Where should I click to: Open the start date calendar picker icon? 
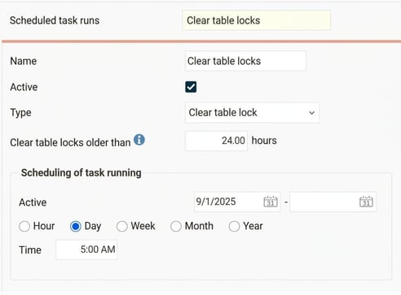[271, 202]
